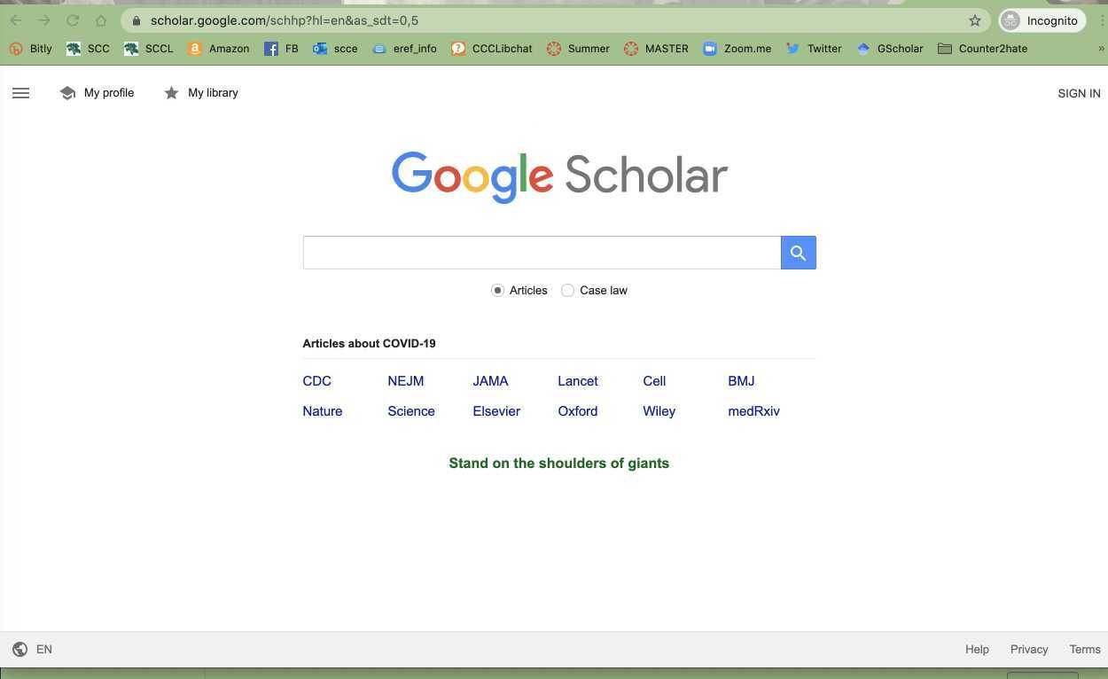Screen dimensions: 1108x679
Task: Reload the current page
Action: pyautogui.click(x=73, y=20)
